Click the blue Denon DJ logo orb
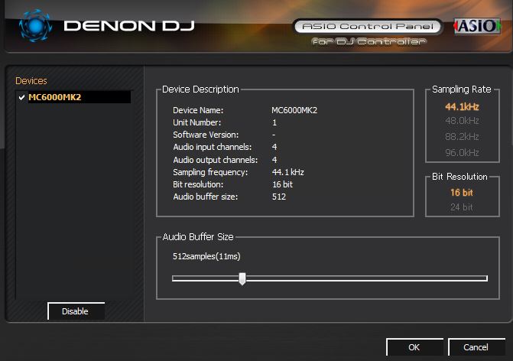Viewport: 513px width, 361px height. click(35, 25)
